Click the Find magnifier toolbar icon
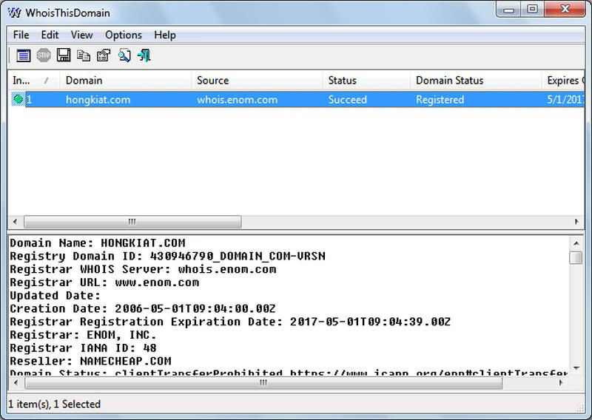The height and width of the screenshot is (420, 592). [x=124, y=55]
